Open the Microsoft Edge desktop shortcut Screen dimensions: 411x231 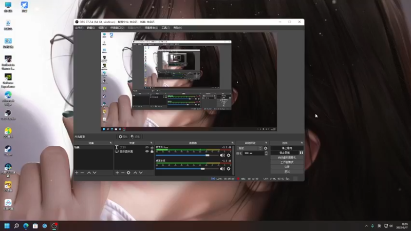pos(8,99)
